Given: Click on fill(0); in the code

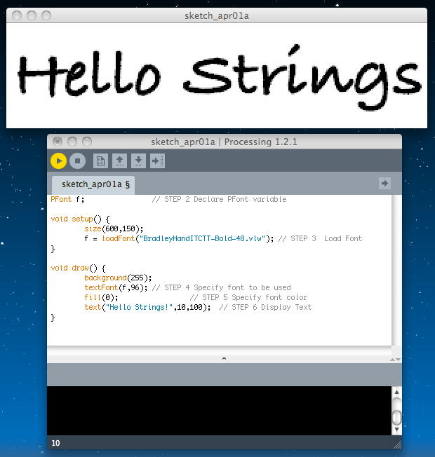Looking at the screenshot, I should click(x=101, y=298).
